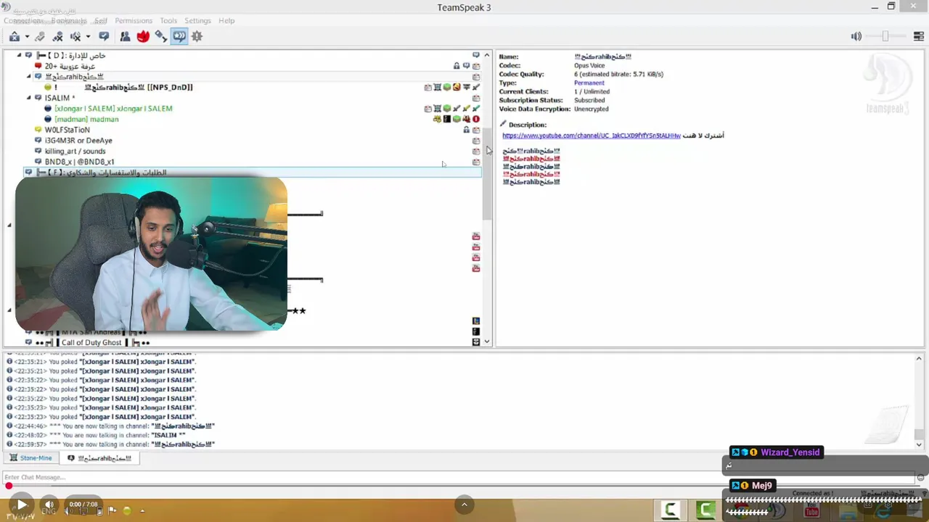Open the dropdown arrow beside Mute Speakers
Screen dimensions: 929x522
click(x=88, y=36)
